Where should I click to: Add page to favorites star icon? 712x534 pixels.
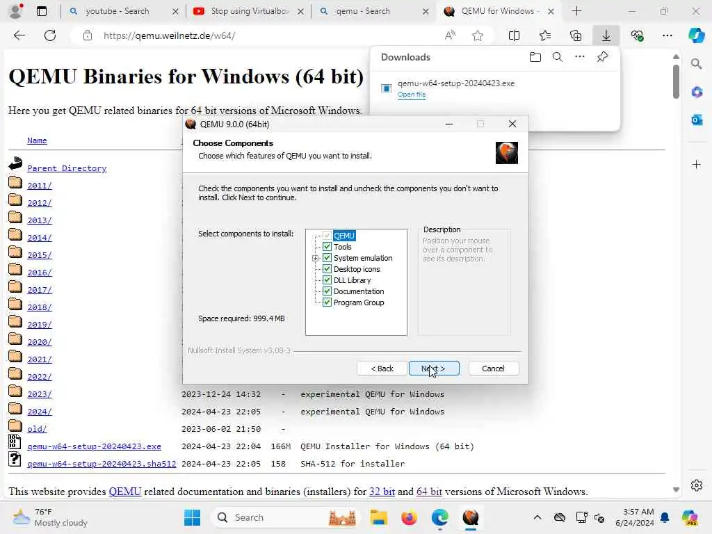[477, 35]
